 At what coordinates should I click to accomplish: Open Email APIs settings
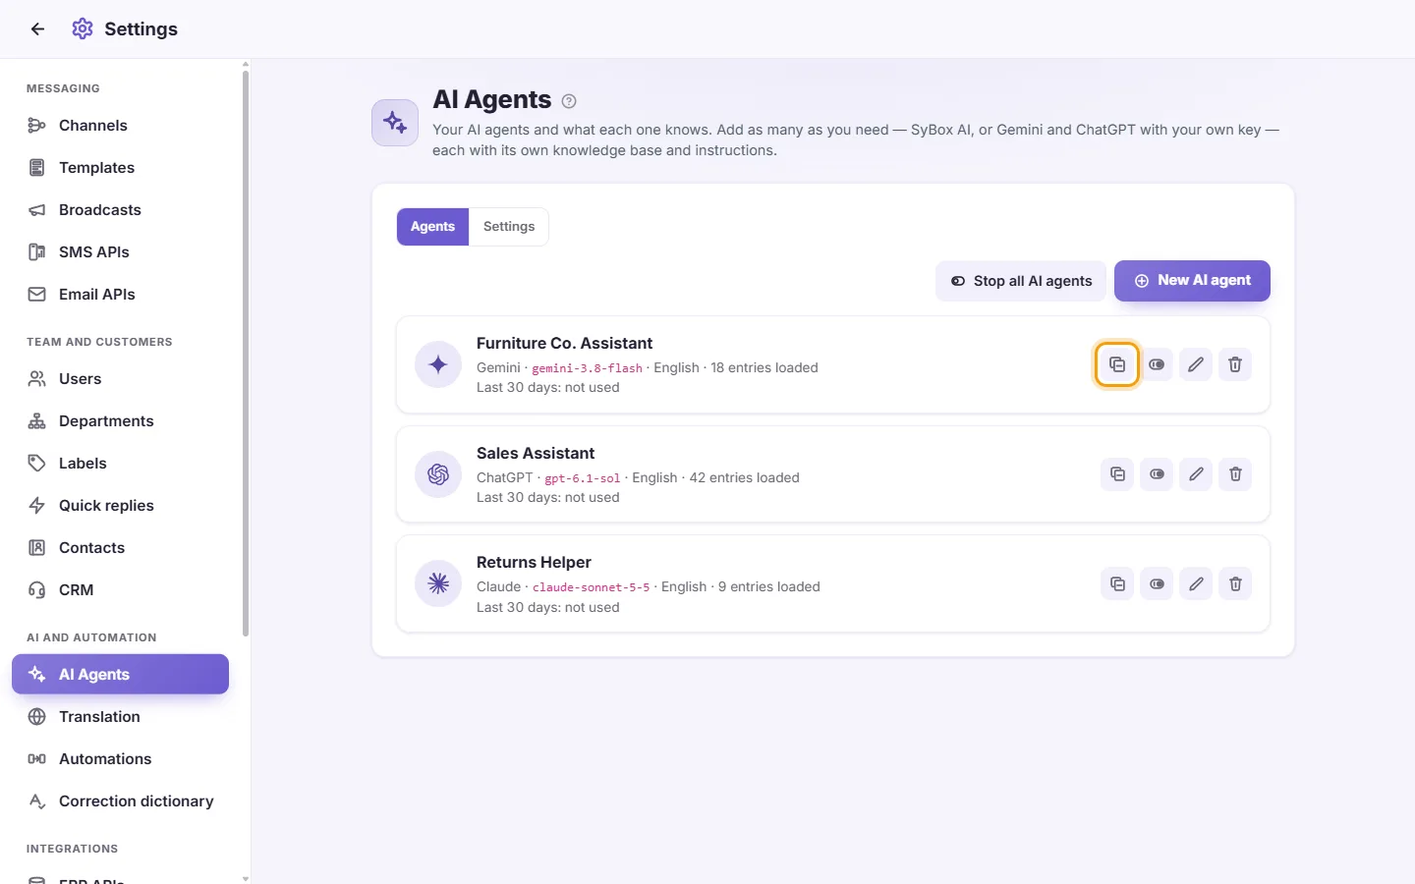pos(120,295)
